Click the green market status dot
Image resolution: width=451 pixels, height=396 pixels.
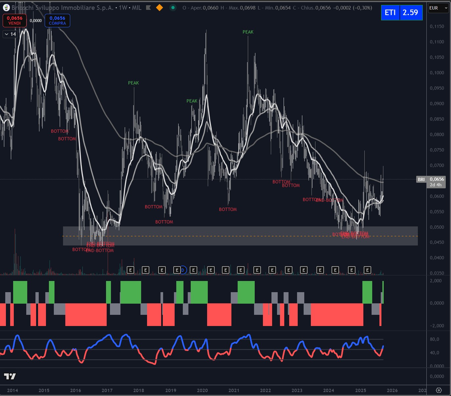173,8
